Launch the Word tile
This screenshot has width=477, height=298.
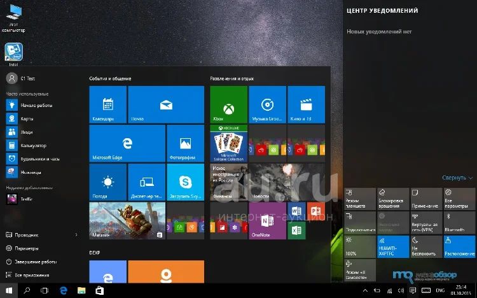(296, 211)
